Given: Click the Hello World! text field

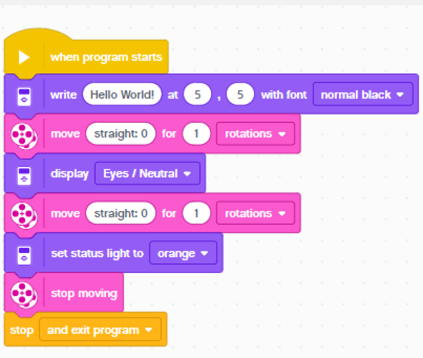Looking at the screenshot, I should point(122,95).
